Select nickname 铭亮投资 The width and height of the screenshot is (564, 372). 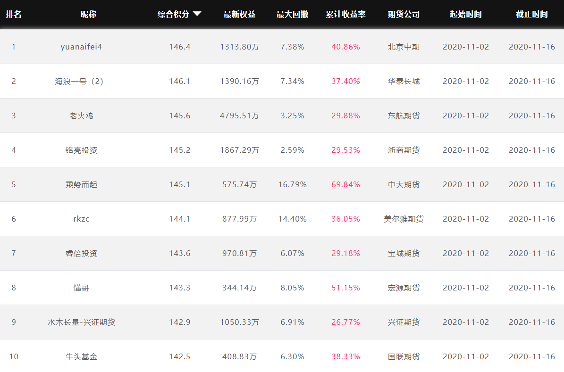(x=81, y=150)
